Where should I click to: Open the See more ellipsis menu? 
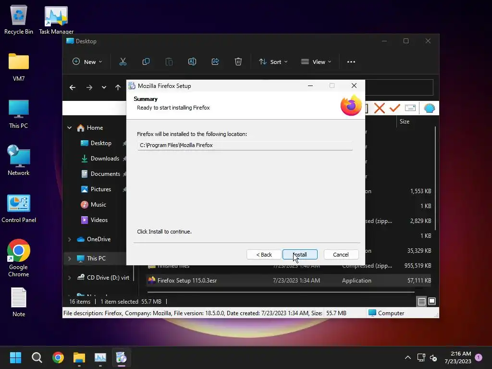point(351,62)
